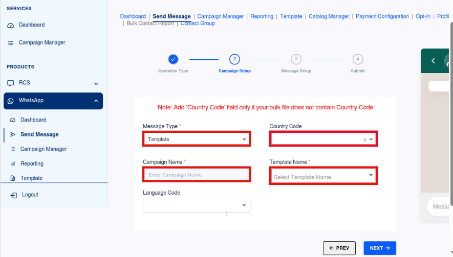
Task: Click the completed Operation Type step checkmark
Action: [173, 59]
